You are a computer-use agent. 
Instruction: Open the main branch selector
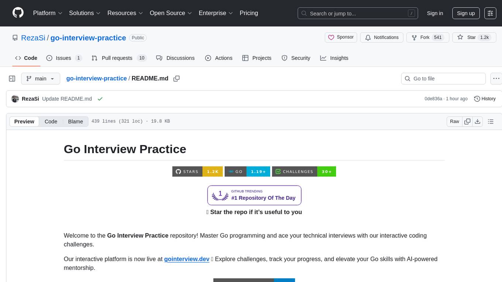coord(40,79)
